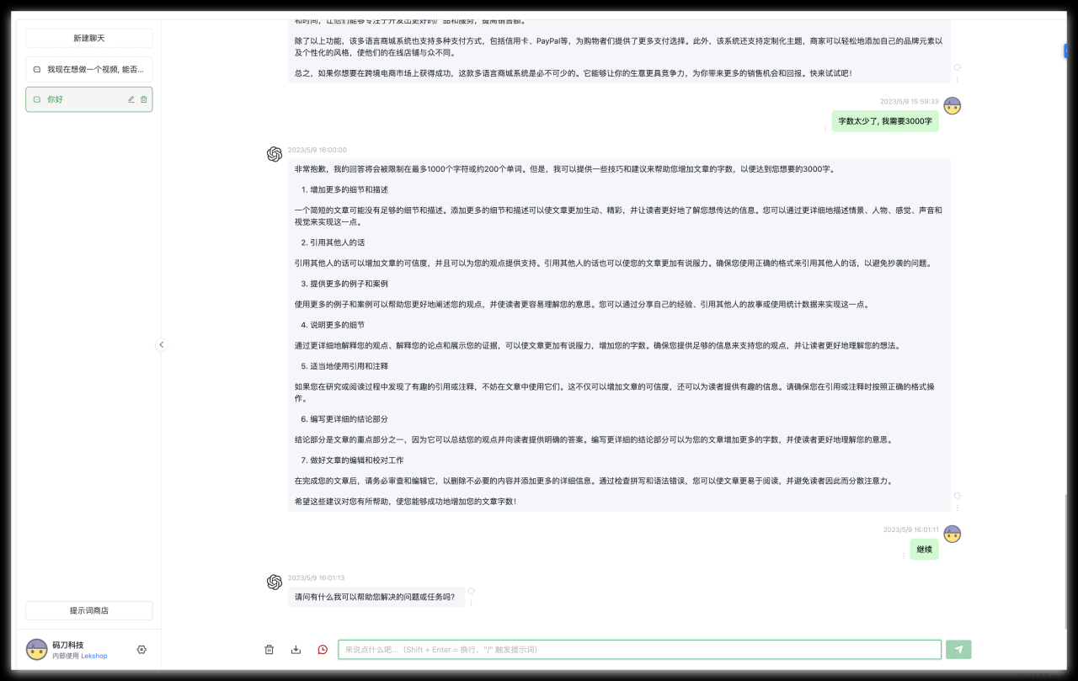This screenshot has width=1078, height=681.
Task: Open the more menu of reply 请问有什么我可以帮助您
Action: coord(471,603)
